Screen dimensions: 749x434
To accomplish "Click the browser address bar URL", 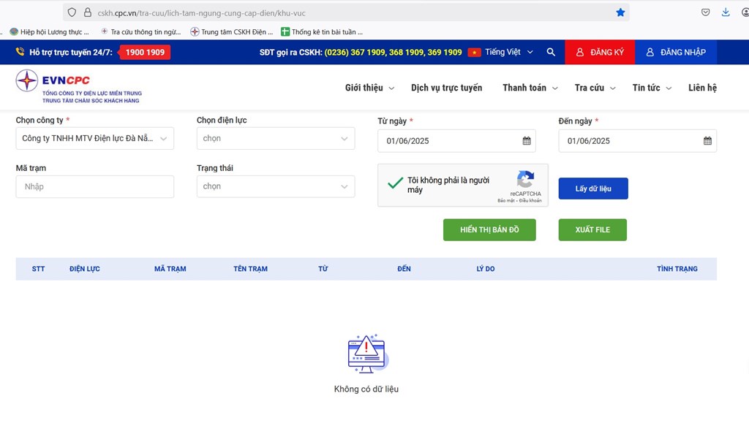I will 201,13.
